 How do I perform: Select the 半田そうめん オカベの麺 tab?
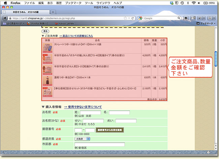tap(26, 12)
